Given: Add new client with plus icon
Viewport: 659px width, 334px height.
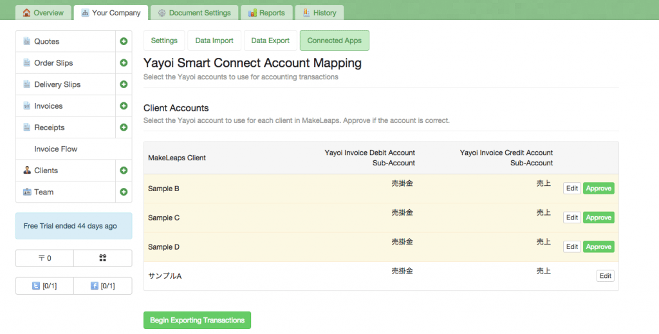Looking at the screenshot, I should click(124, 170).
